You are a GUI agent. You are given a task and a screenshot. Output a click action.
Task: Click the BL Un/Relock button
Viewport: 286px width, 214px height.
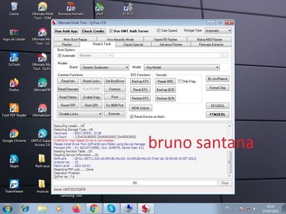point(218,79)
